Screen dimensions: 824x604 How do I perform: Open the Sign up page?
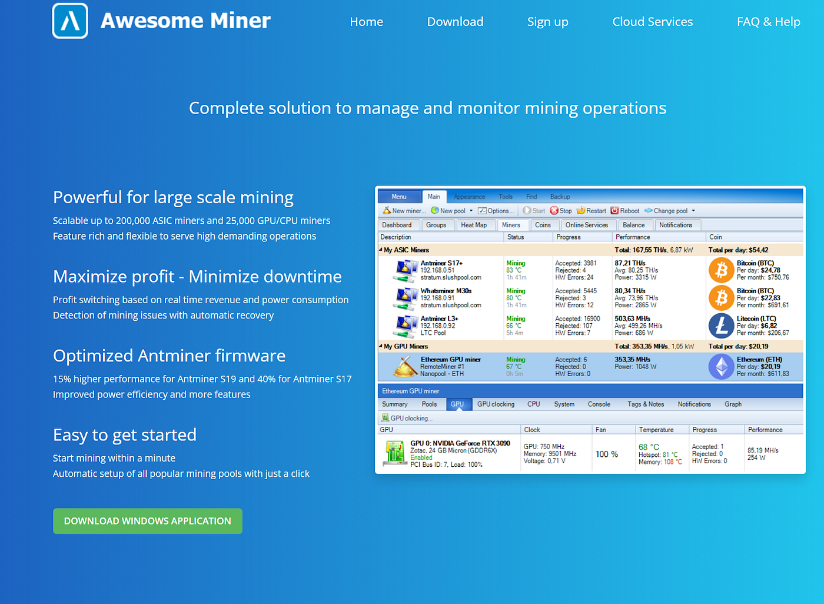547,21
